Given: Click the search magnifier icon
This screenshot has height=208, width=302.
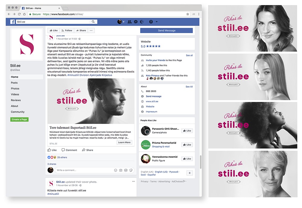Looking at the screenshot, I should pos(93,22).
